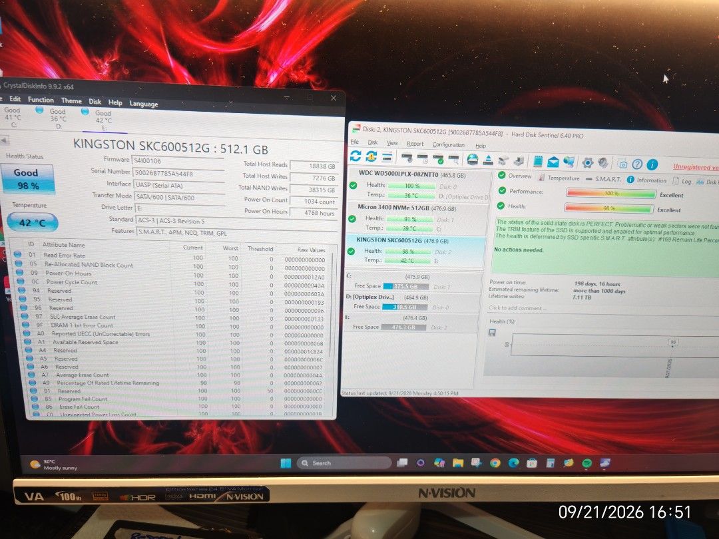Viewport: 719px width, 539px height.
Task: Click the floppy save icon above the health chart
Action: coord(492,332)
